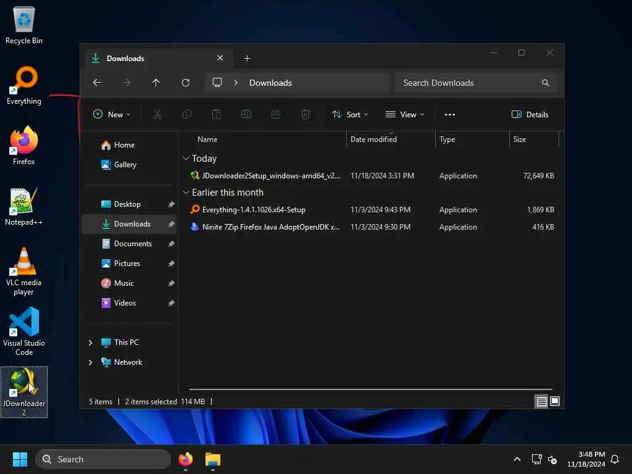Go up one folder level
The width and height of the screenshot is (632, 474).
(156, 83)
